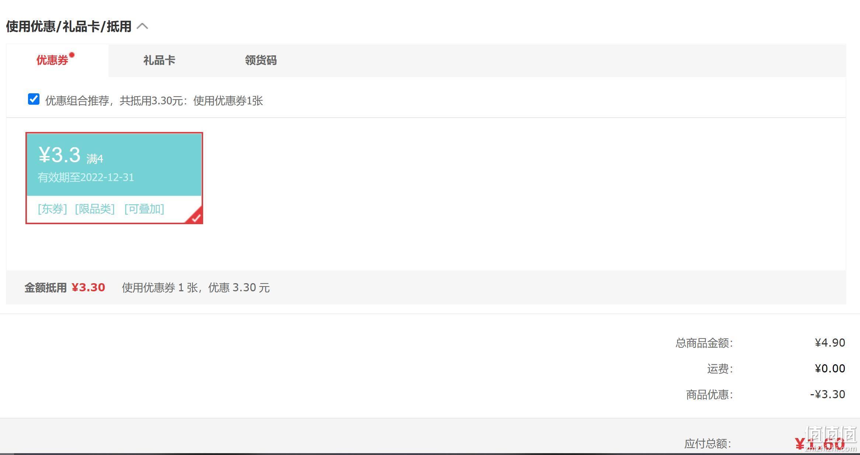Click the 有效期至2022-12-31 coupon text

pyautogui.click(x=86, y=177)
